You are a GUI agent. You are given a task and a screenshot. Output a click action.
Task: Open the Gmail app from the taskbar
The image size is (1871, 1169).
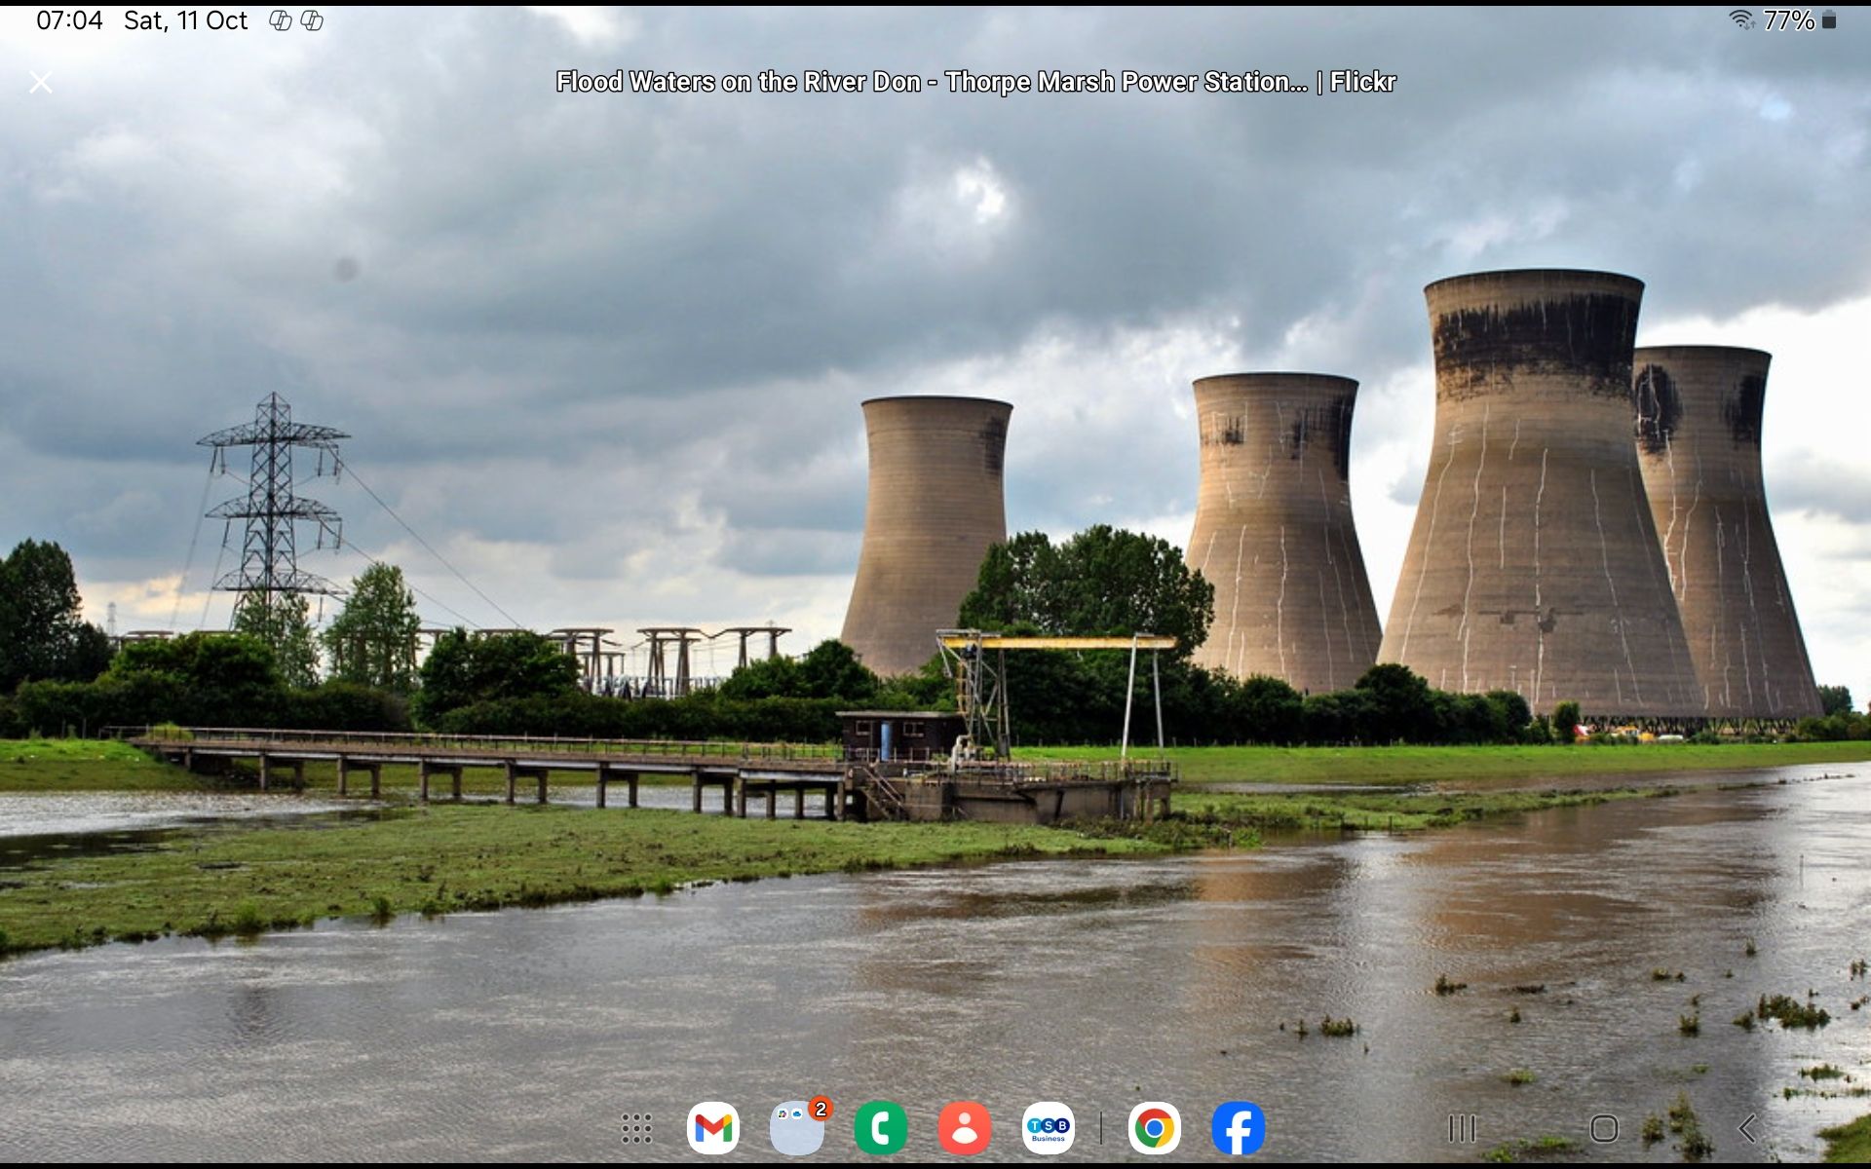(712, 1128)
